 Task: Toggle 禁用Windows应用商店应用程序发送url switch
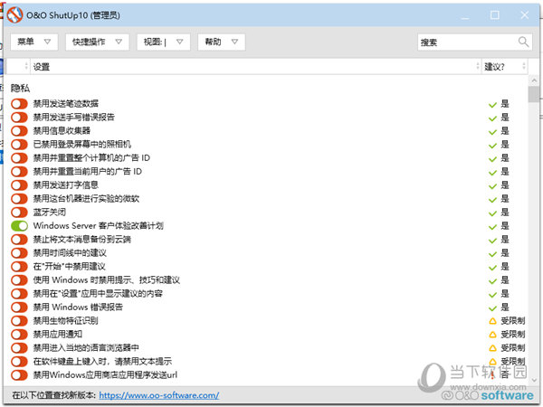pos(19,374)
